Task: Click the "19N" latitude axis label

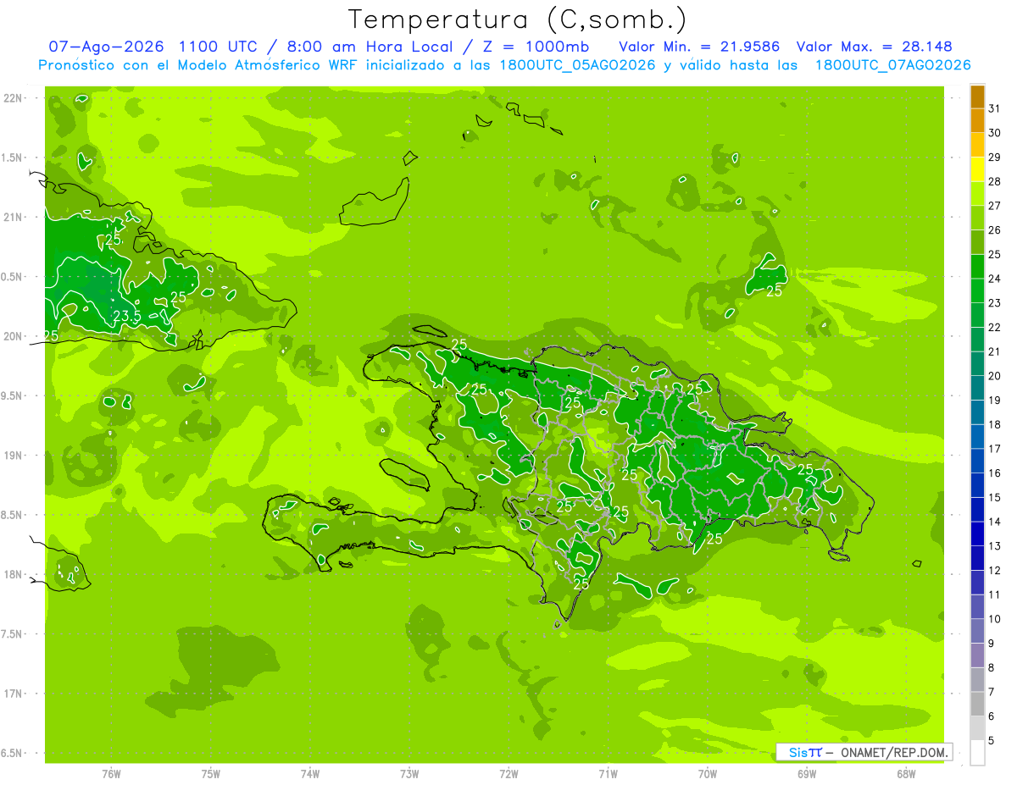Action: tap(13, 456)
